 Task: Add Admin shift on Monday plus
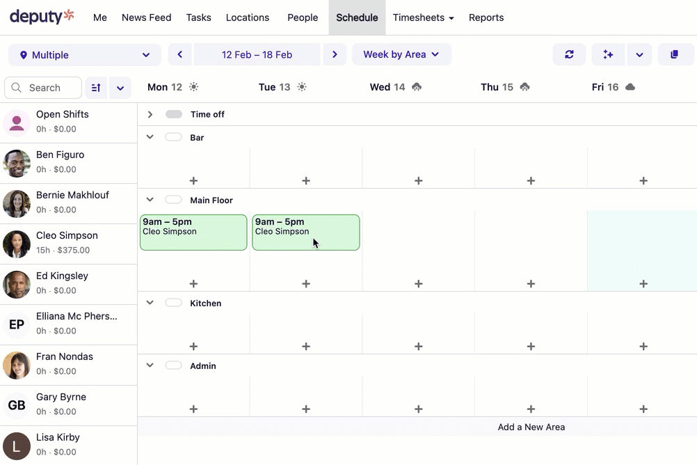point(193,409)
